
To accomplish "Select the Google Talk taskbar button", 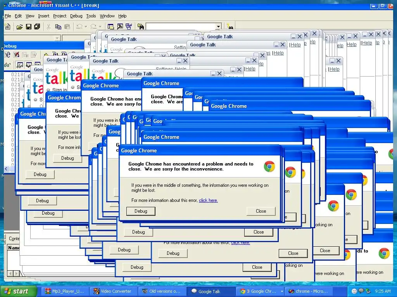I will pyautogui.click(x=211, y=292).
